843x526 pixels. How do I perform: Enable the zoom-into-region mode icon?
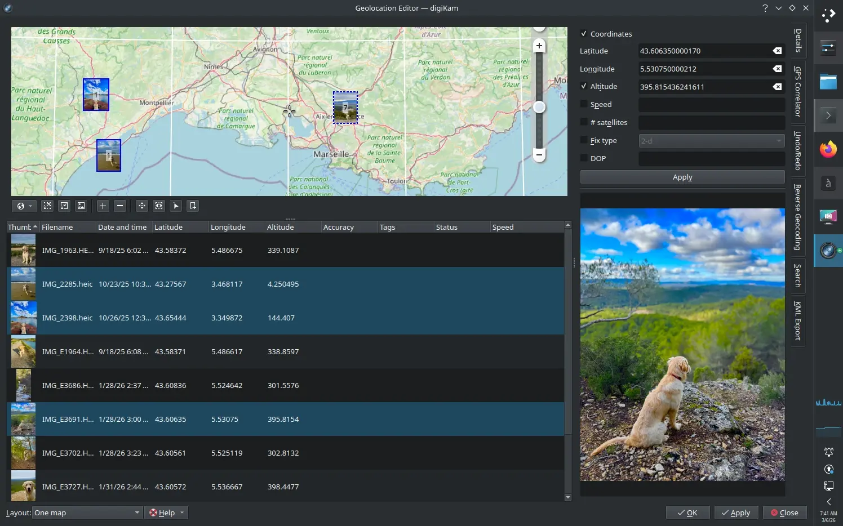point(159,206)
